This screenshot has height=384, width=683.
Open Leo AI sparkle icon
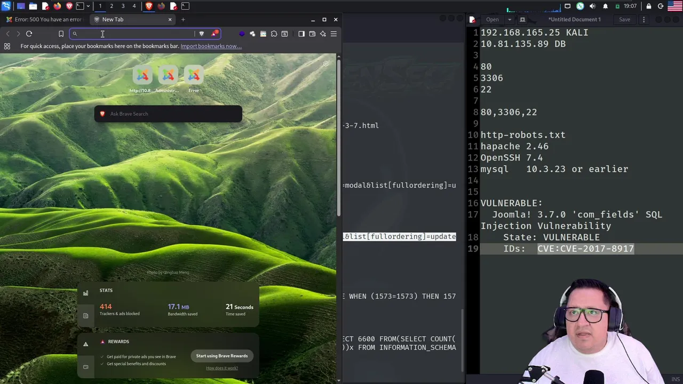[323, 34]
